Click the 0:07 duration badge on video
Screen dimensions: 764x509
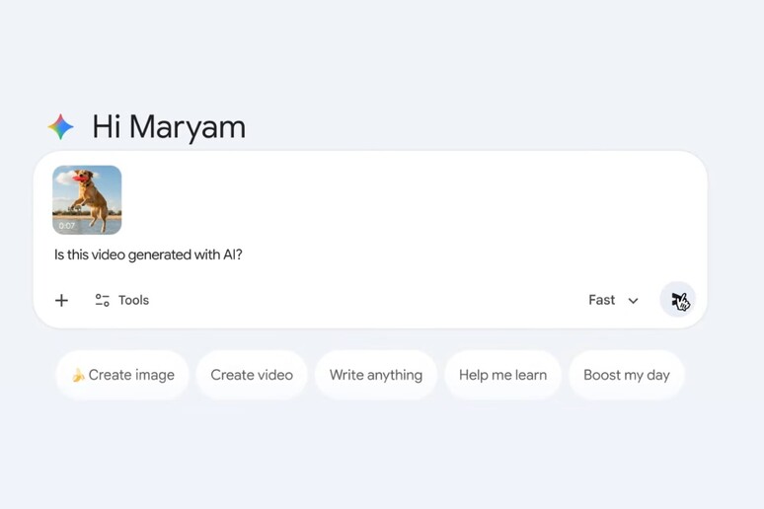coord(67,226)
